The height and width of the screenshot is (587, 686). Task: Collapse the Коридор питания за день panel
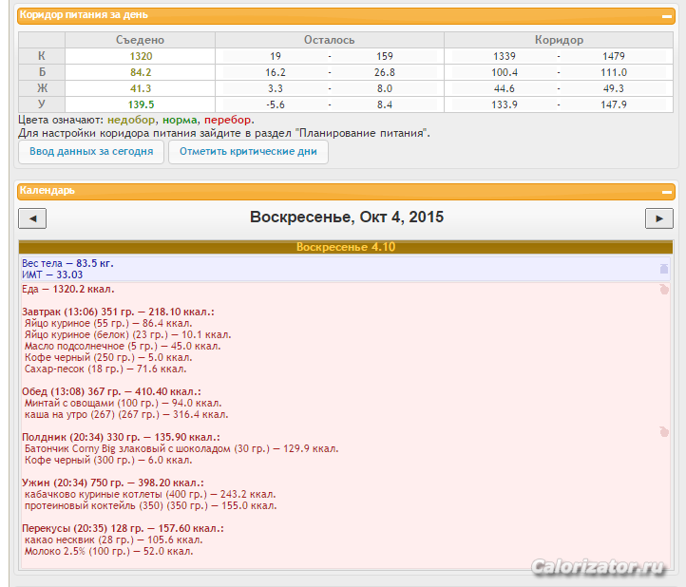point(667,16)
